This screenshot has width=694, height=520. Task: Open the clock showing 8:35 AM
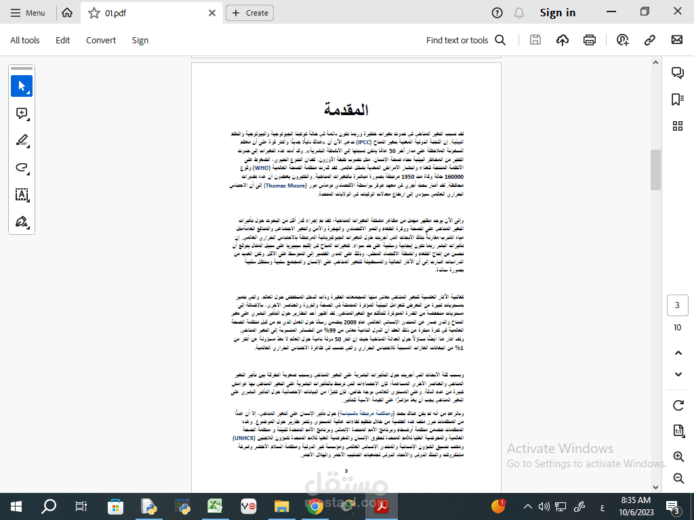tap(636, 506)
